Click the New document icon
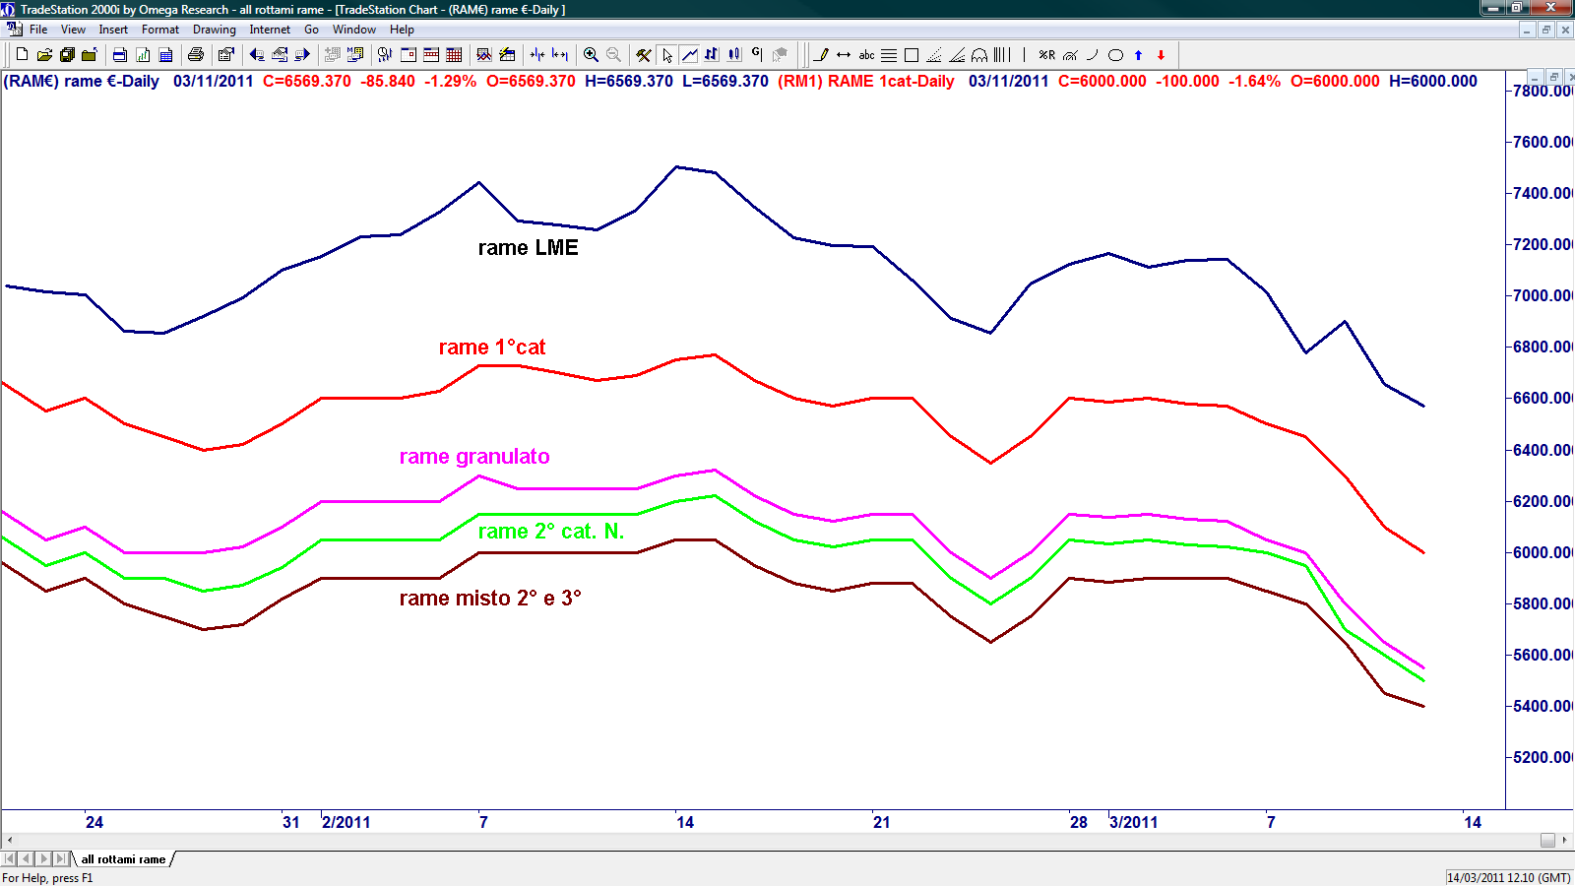1575x886 pixels. pos(22,55)
